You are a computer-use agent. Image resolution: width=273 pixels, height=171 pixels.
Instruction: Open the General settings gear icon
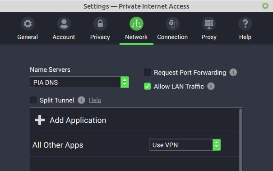(x=28, y=23)
